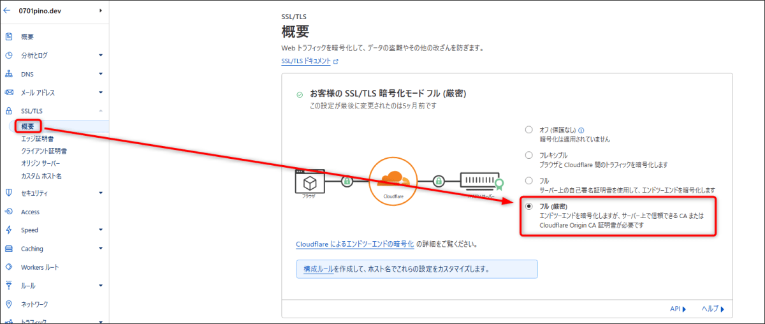Click the API link at card bottom
765x324 pixels.
point(678,309)
